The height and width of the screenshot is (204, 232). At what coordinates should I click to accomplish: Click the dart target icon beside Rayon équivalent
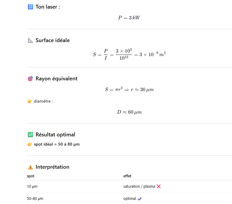[x=30, y=79]
